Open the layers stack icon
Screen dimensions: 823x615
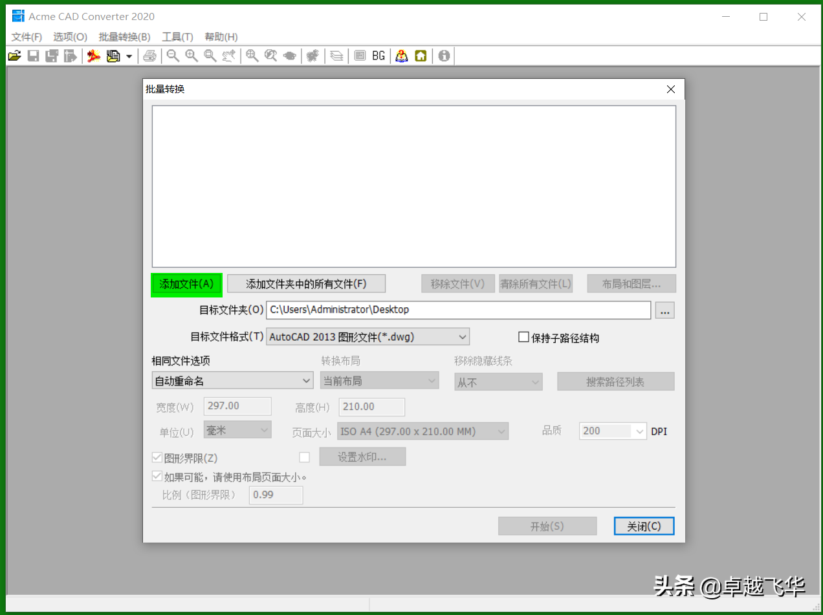[336, 56]
